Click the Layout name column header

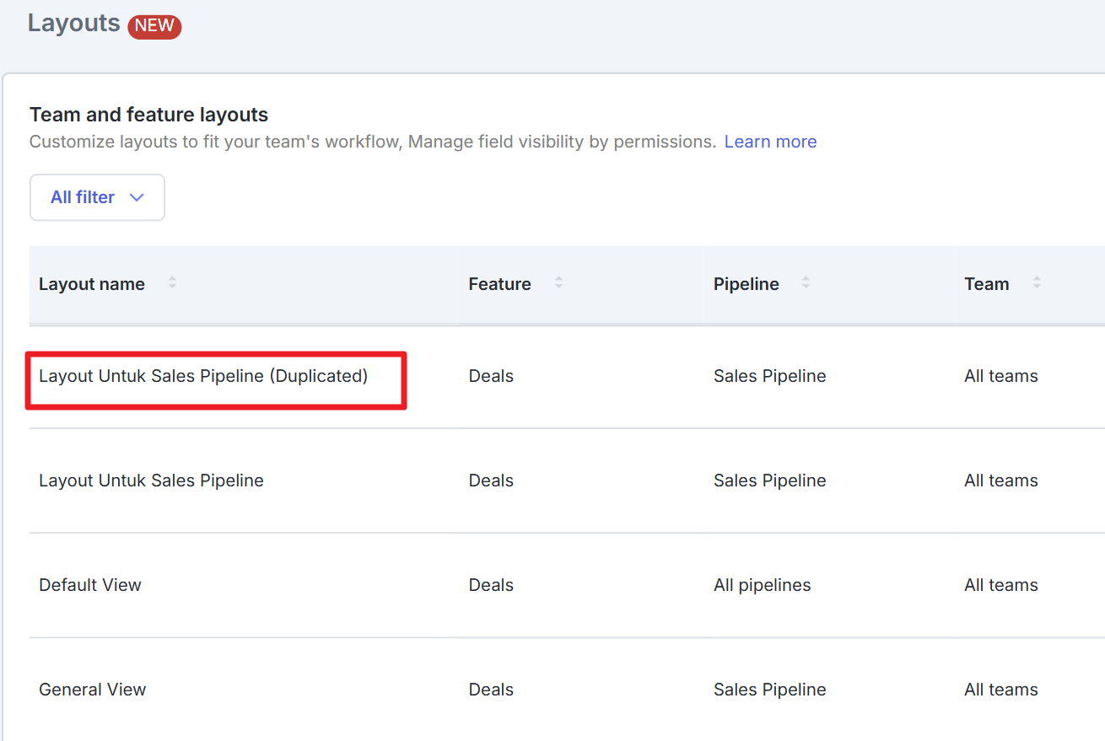click(x=92, y=284)
